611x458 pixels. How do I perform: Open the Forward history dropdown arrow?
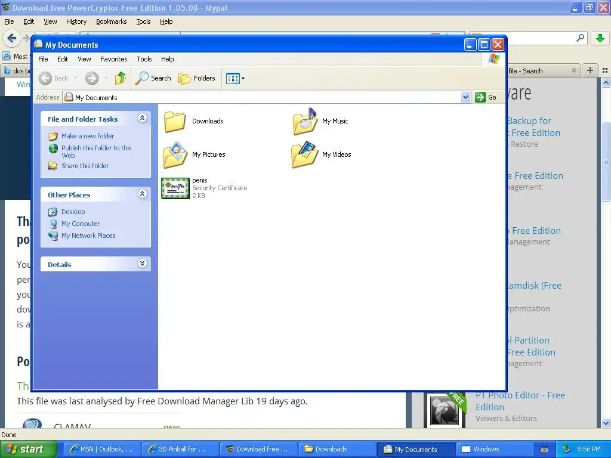point(106,78)
